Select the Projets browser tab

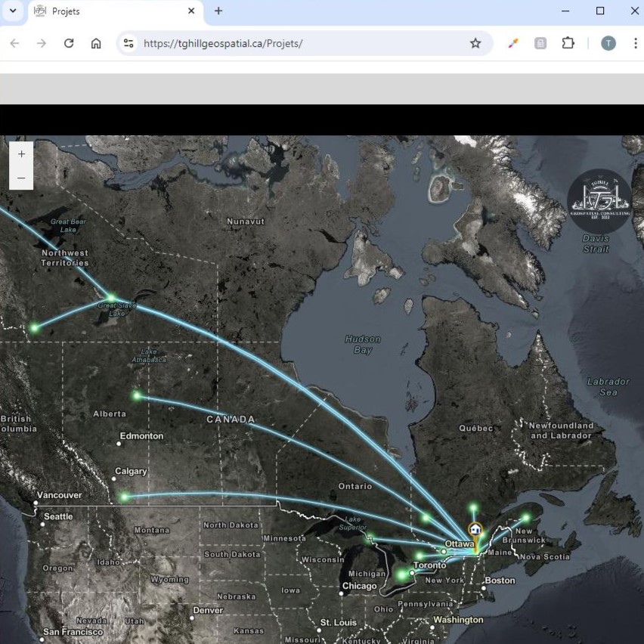tap(106, 11)
